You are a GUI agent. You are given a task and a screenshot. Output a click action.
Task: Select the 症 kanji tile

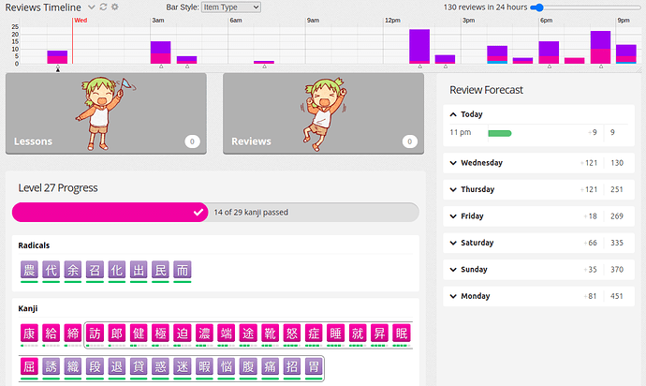pyautogui.click(x=314, y=334)
